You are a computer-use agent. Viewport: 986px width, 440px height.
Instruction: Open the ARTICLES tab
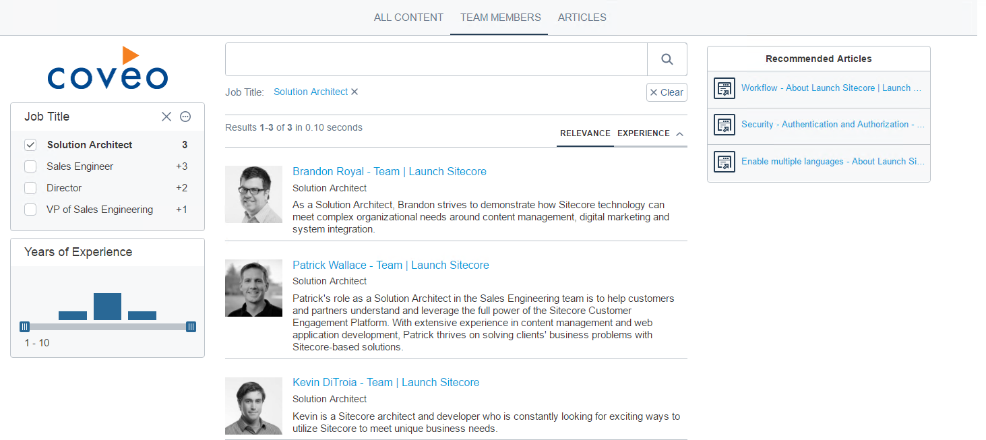click(x=582, y=17)
